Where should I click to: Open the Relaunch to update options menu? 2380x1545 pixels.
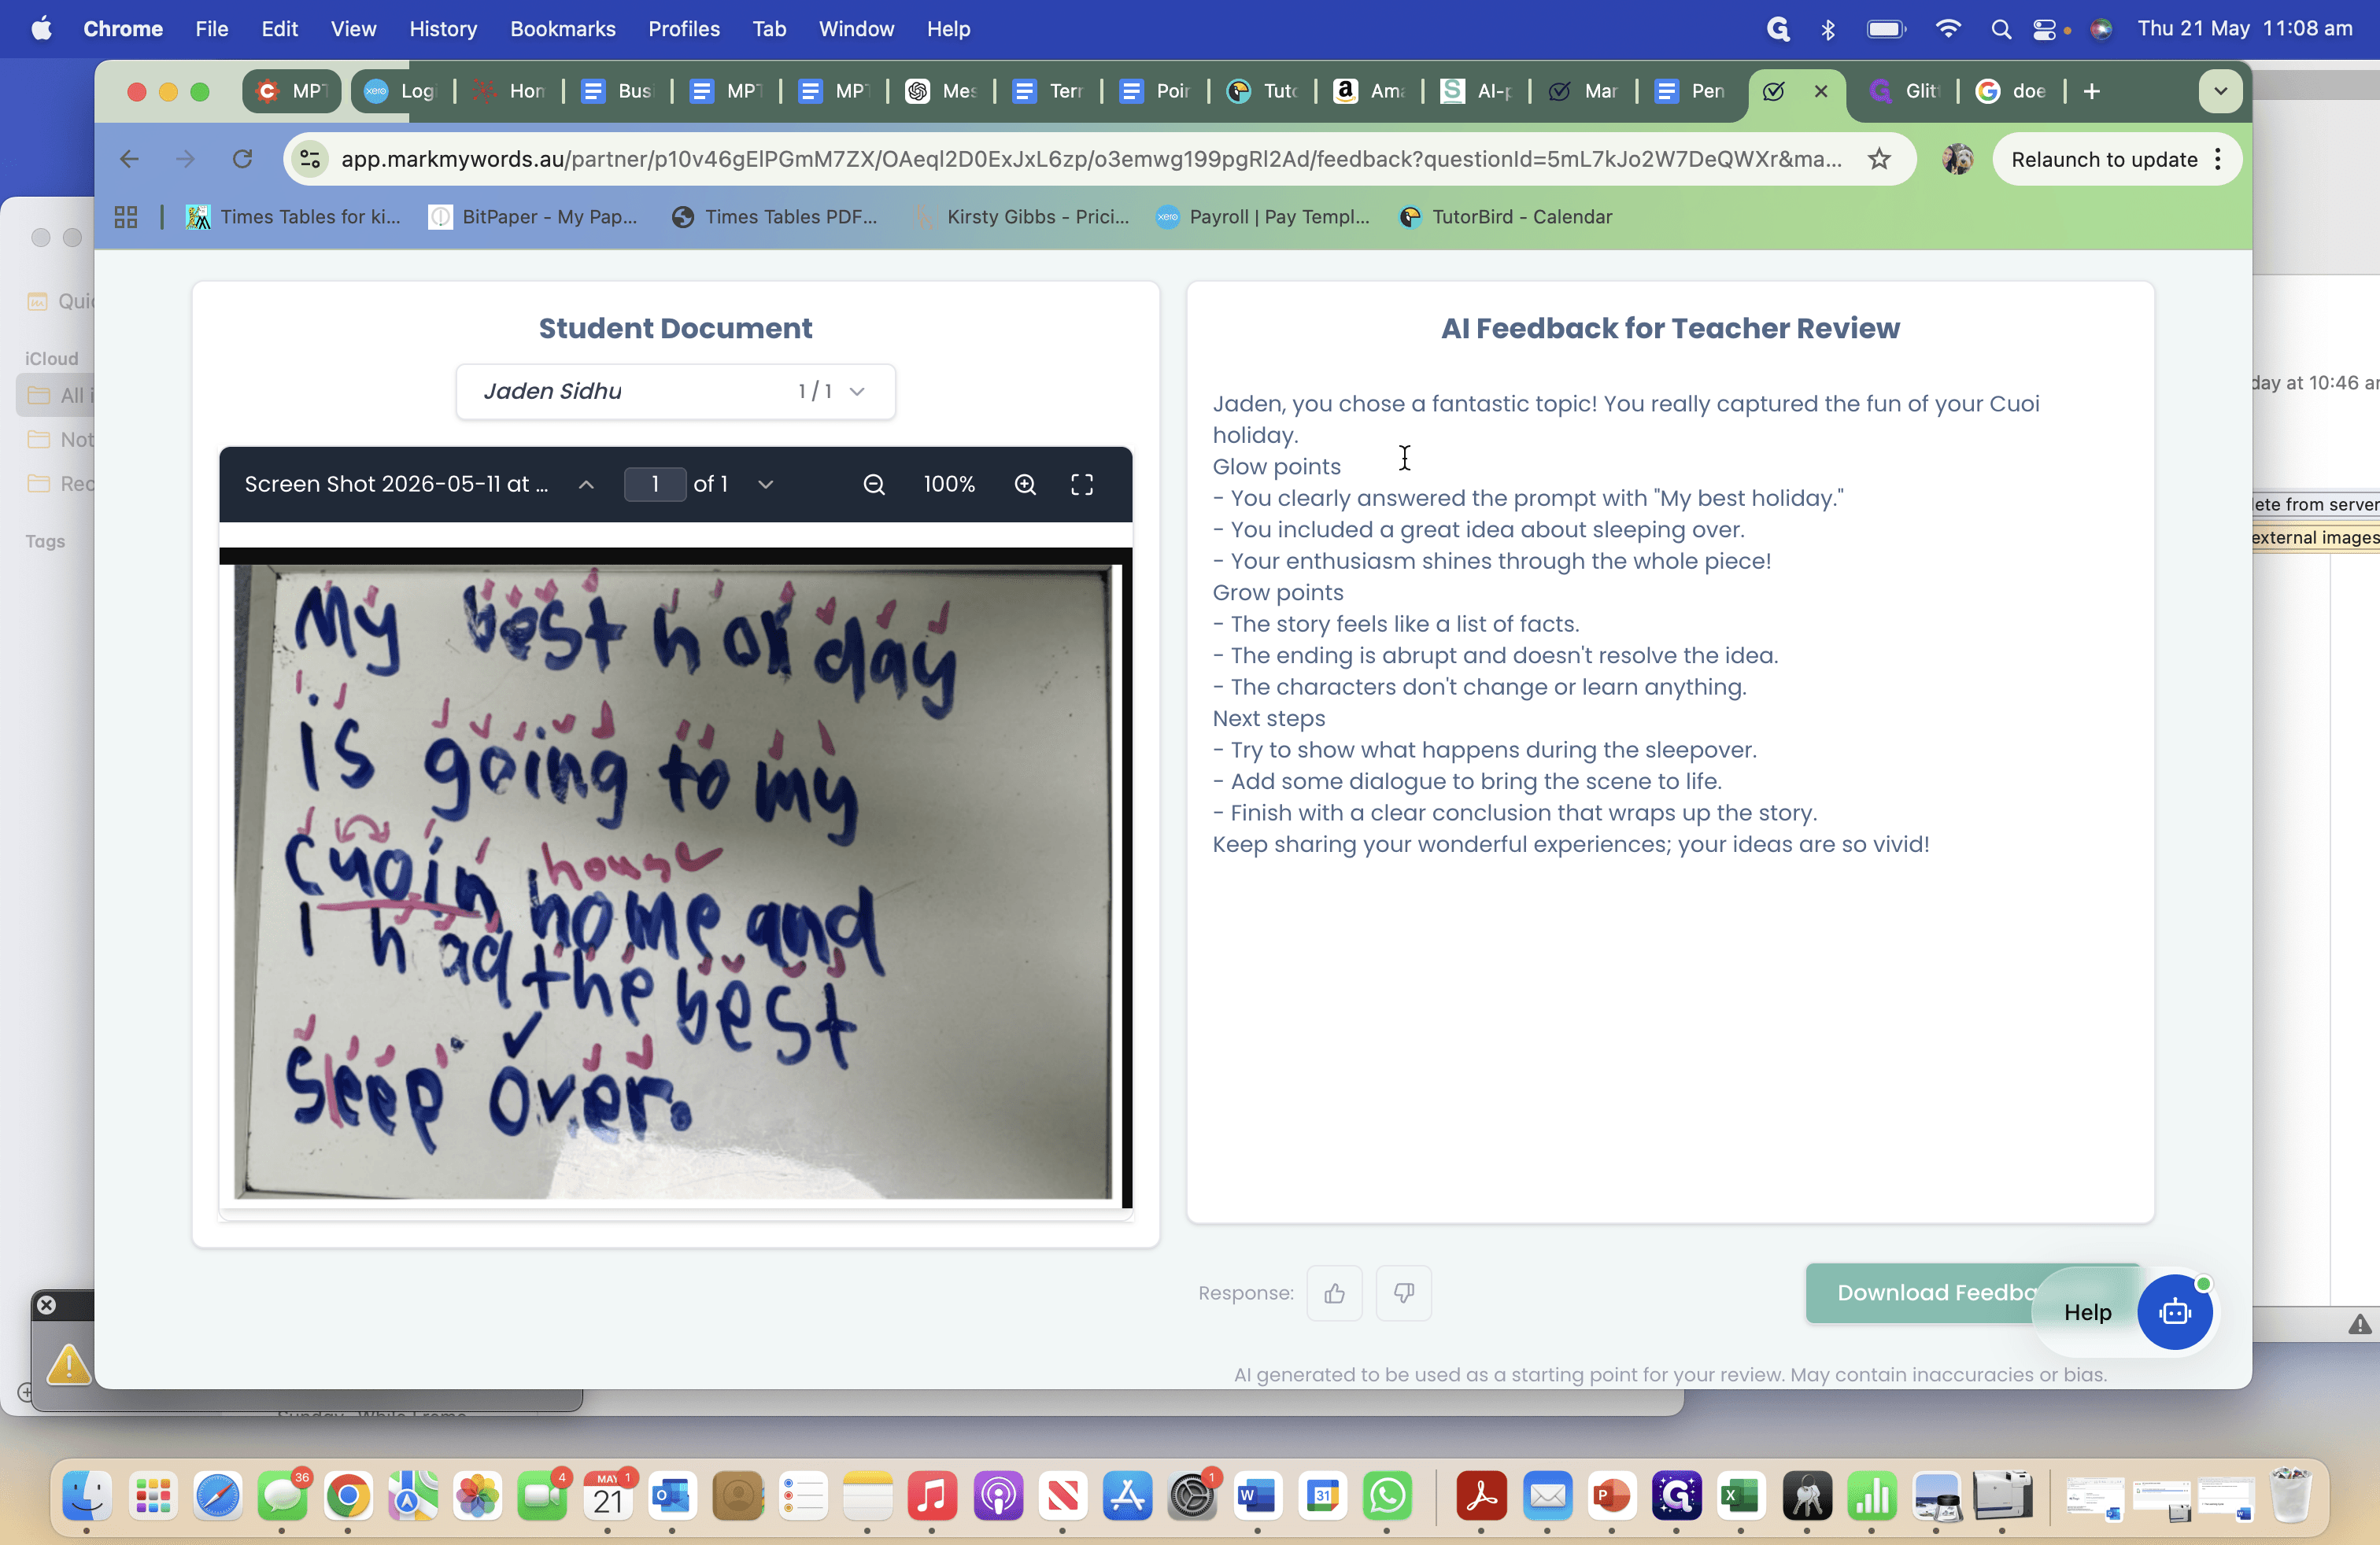click(x=2218, y=160)
